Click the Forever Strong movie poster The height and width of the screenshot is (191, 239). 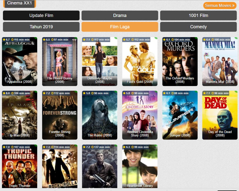click(x=60, y=115)
